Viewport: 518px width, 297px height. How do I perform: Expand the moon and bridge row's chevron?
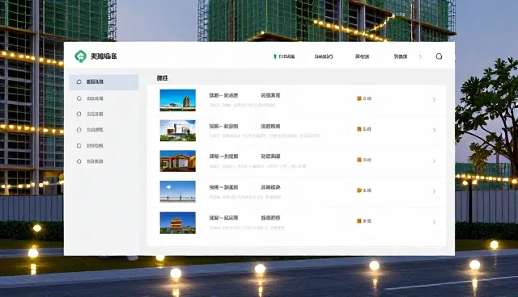coord(434,191)
